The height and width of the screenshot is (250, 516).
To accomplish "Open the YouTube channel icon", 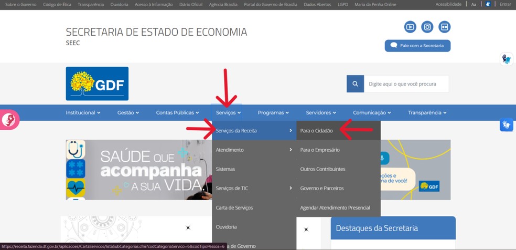I will (x=410, y=27).
